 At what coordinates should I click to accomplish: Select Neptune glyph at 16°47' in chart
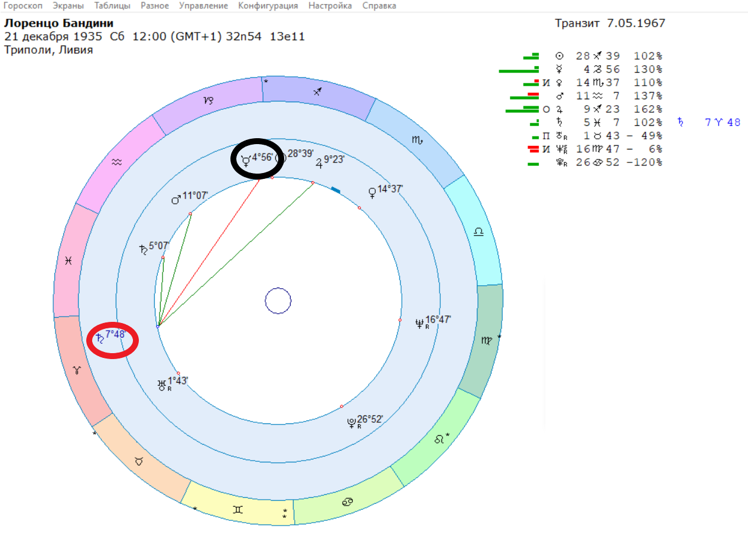coord(421,324)
